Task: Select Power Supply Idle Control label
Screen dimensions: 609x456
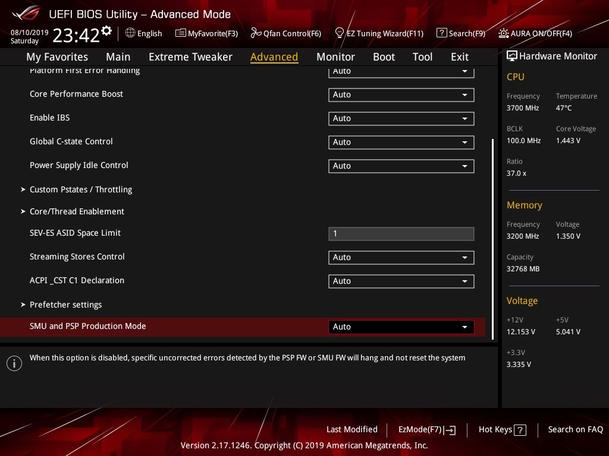Action: pyautogui.click(x=79, y=165)
